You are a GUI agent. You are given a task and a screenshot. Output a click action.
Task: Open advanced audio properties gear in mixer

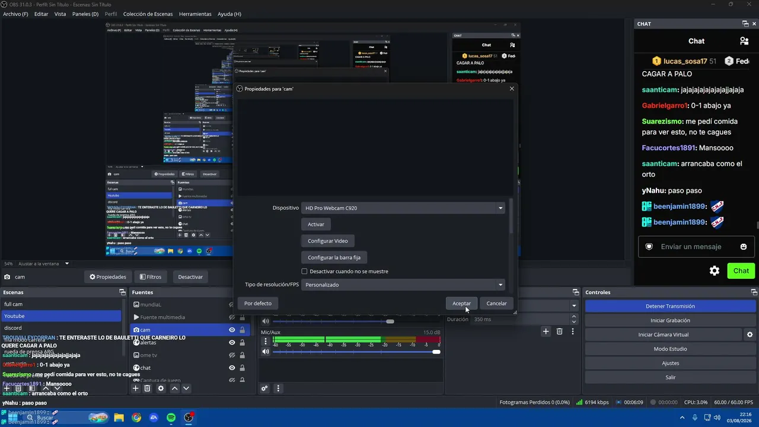point(265,388)
